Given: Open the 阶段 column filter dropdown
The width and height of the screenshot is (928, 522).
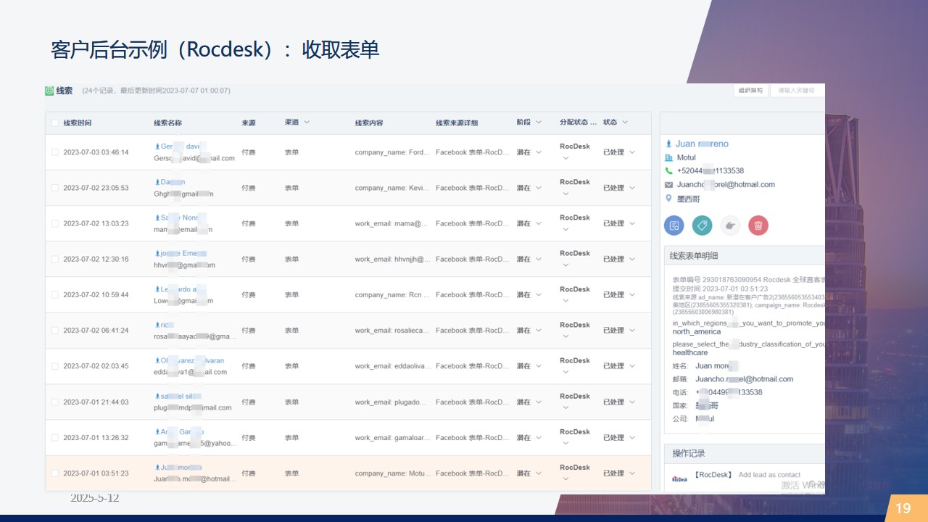Looking at the screenshot, I should pyautogui.click(x=538, y=123).
